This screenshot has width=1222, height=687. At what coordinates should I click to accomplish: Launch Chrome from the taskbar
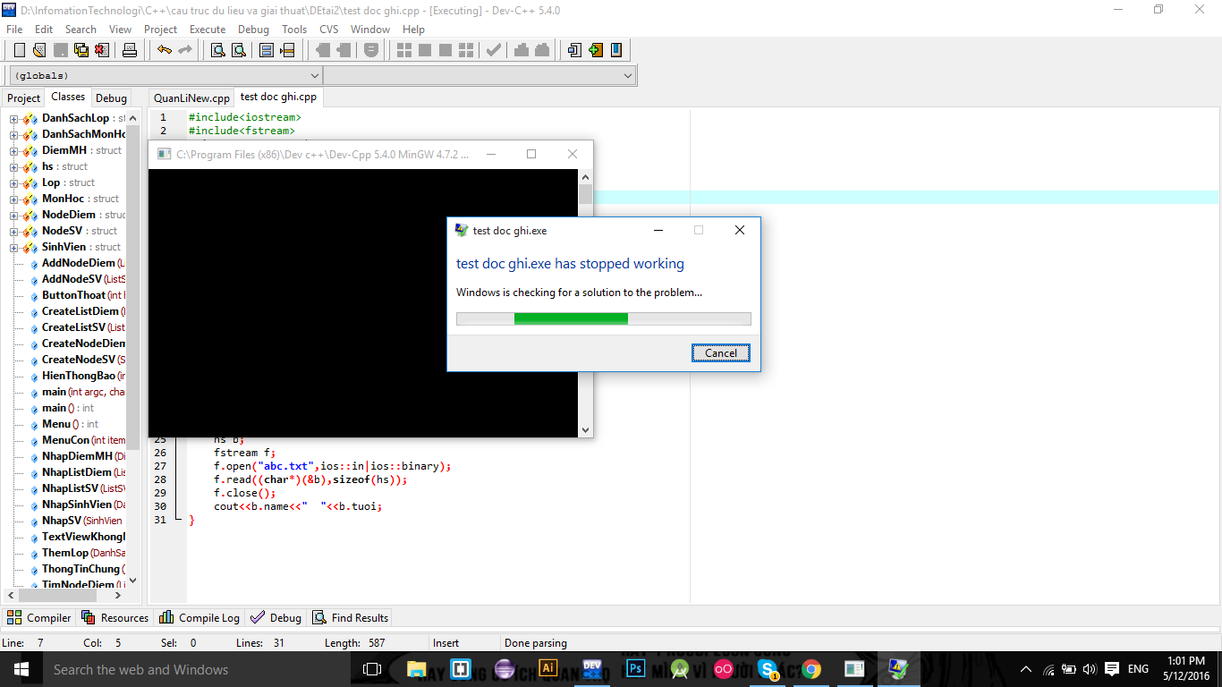pos(811,668)
